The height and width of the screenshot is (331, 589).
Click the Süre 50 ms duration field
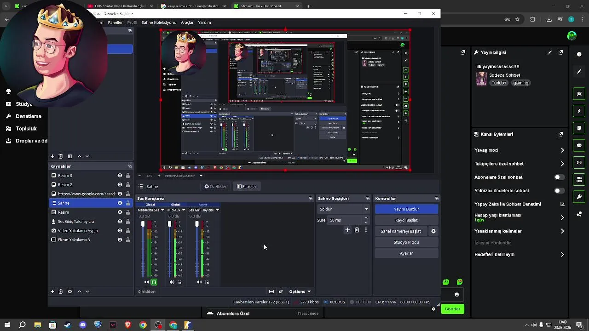click(348, 220)
